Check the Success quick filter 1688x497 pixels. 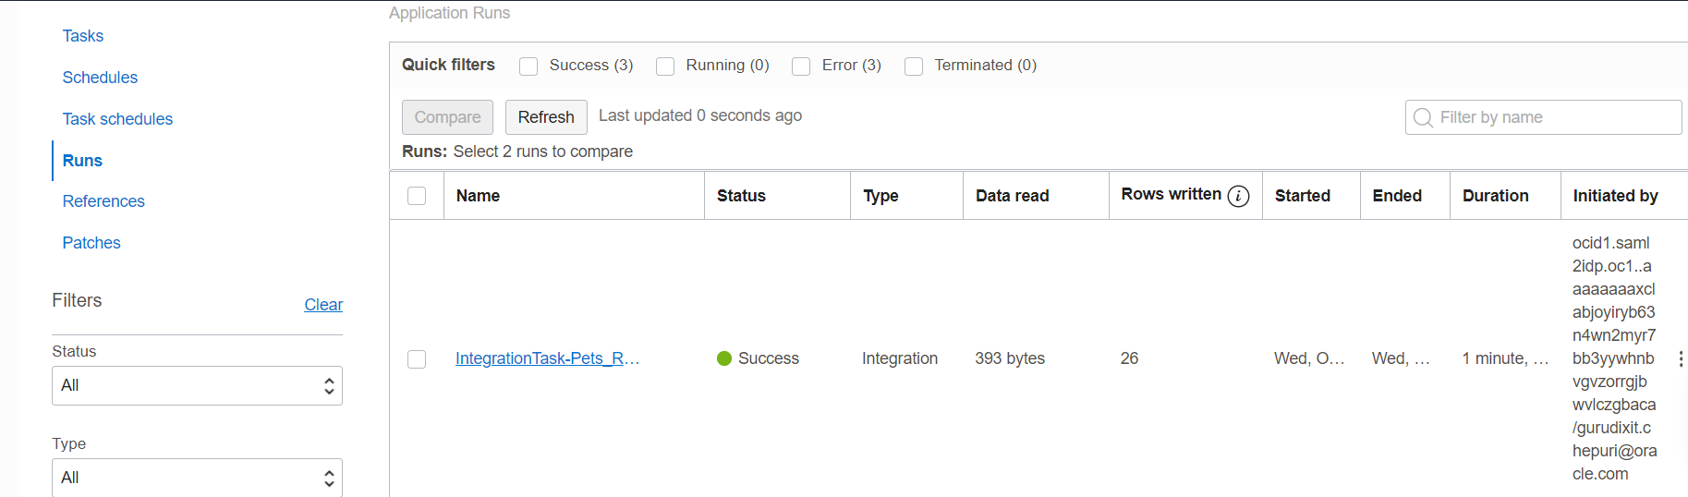pyautogui.click(x=528, y=67)
